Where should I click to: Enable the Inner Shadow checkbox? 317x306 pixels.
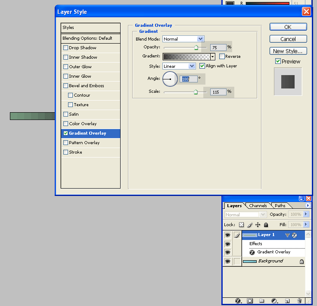pyautogui.click(x=65, y=57)
